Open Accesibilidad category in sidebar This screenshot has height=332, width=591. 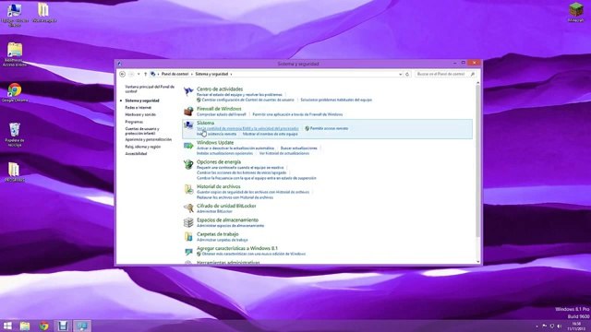(136, 154)
